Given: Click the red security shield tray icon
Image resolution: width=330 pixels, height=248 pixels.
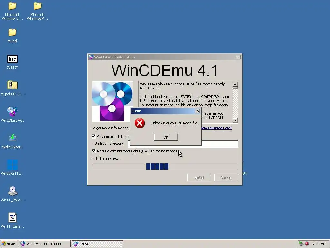Looking at the screenshot, I should coord(307,244).
